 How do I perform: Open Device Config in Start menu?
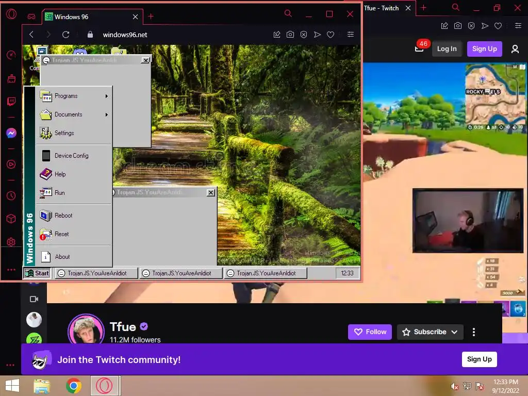point(74,156)
